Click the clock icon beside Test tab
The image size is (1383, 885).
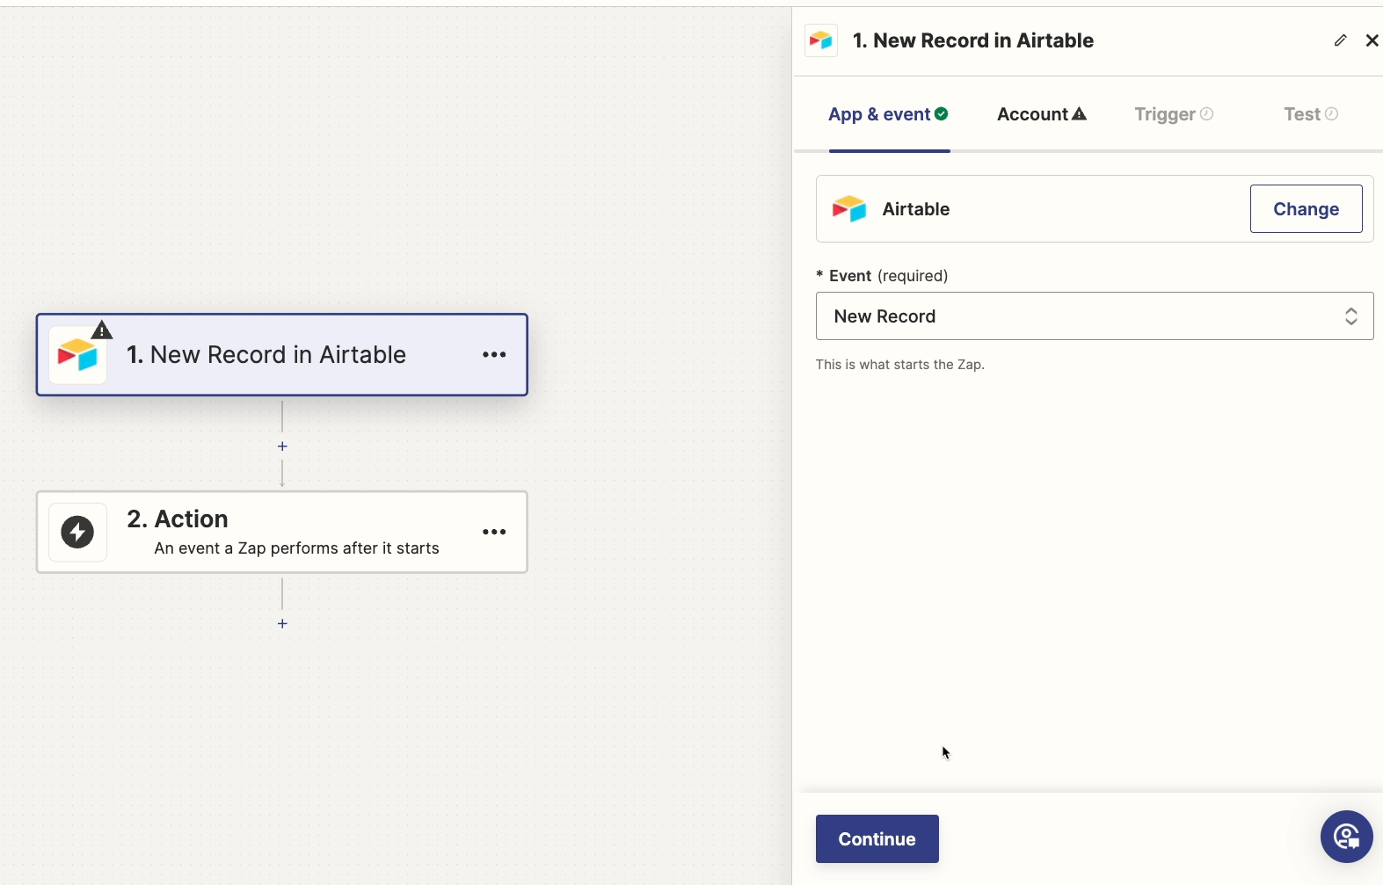[1332, 114]
